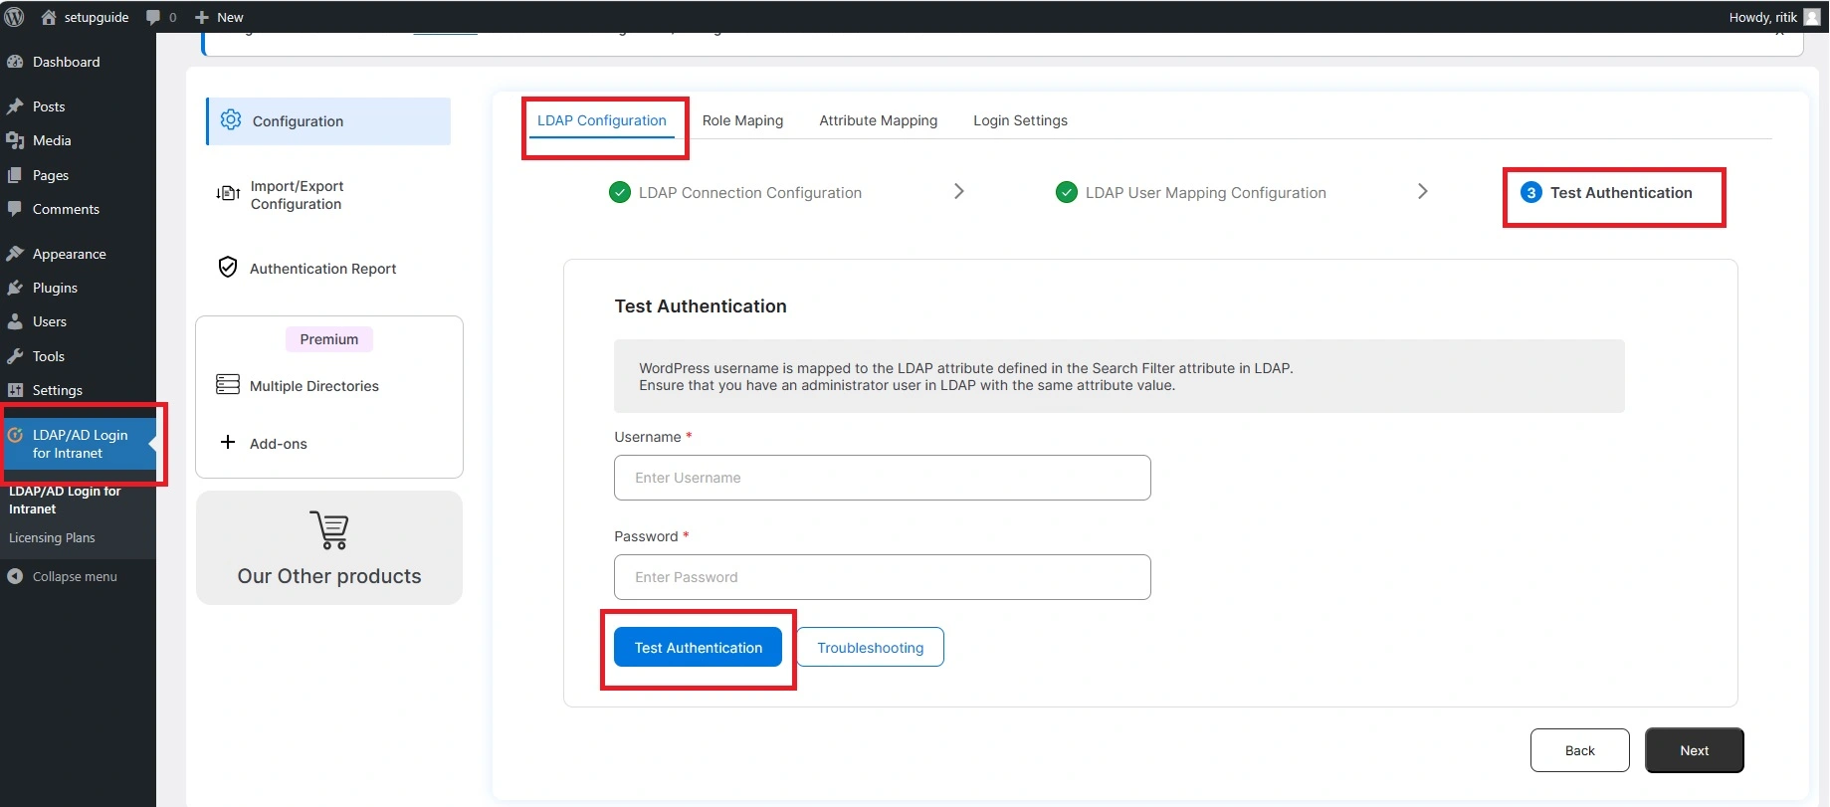
Task: Open the Users menu label
Action: click(50, 321)
